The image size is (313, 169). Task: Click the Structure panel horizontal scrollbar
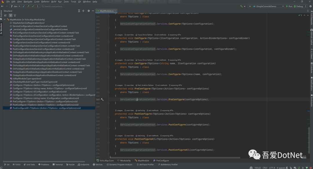(x=44, y=161)
